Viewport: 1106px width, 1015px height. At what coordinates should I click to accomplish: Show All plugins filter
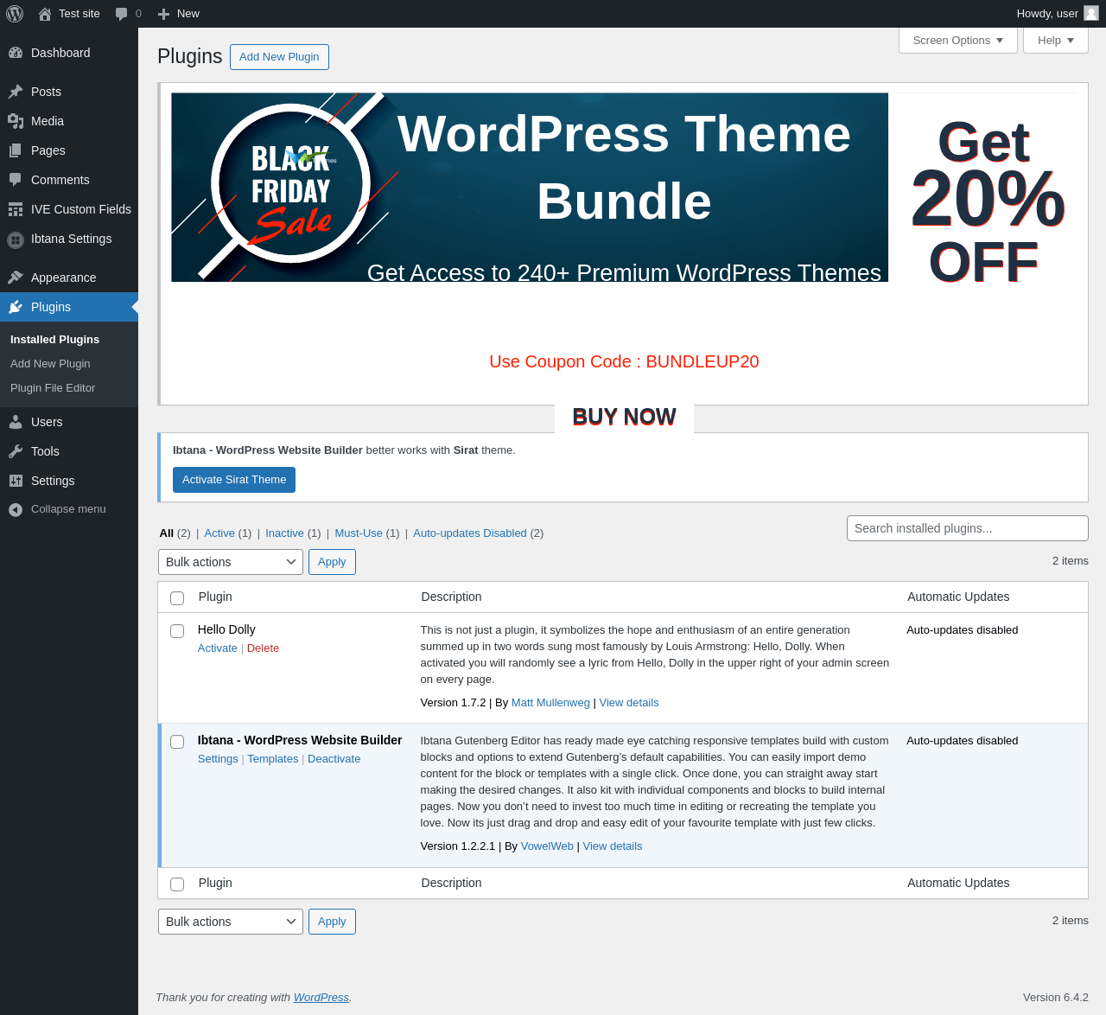coord(167,533)
